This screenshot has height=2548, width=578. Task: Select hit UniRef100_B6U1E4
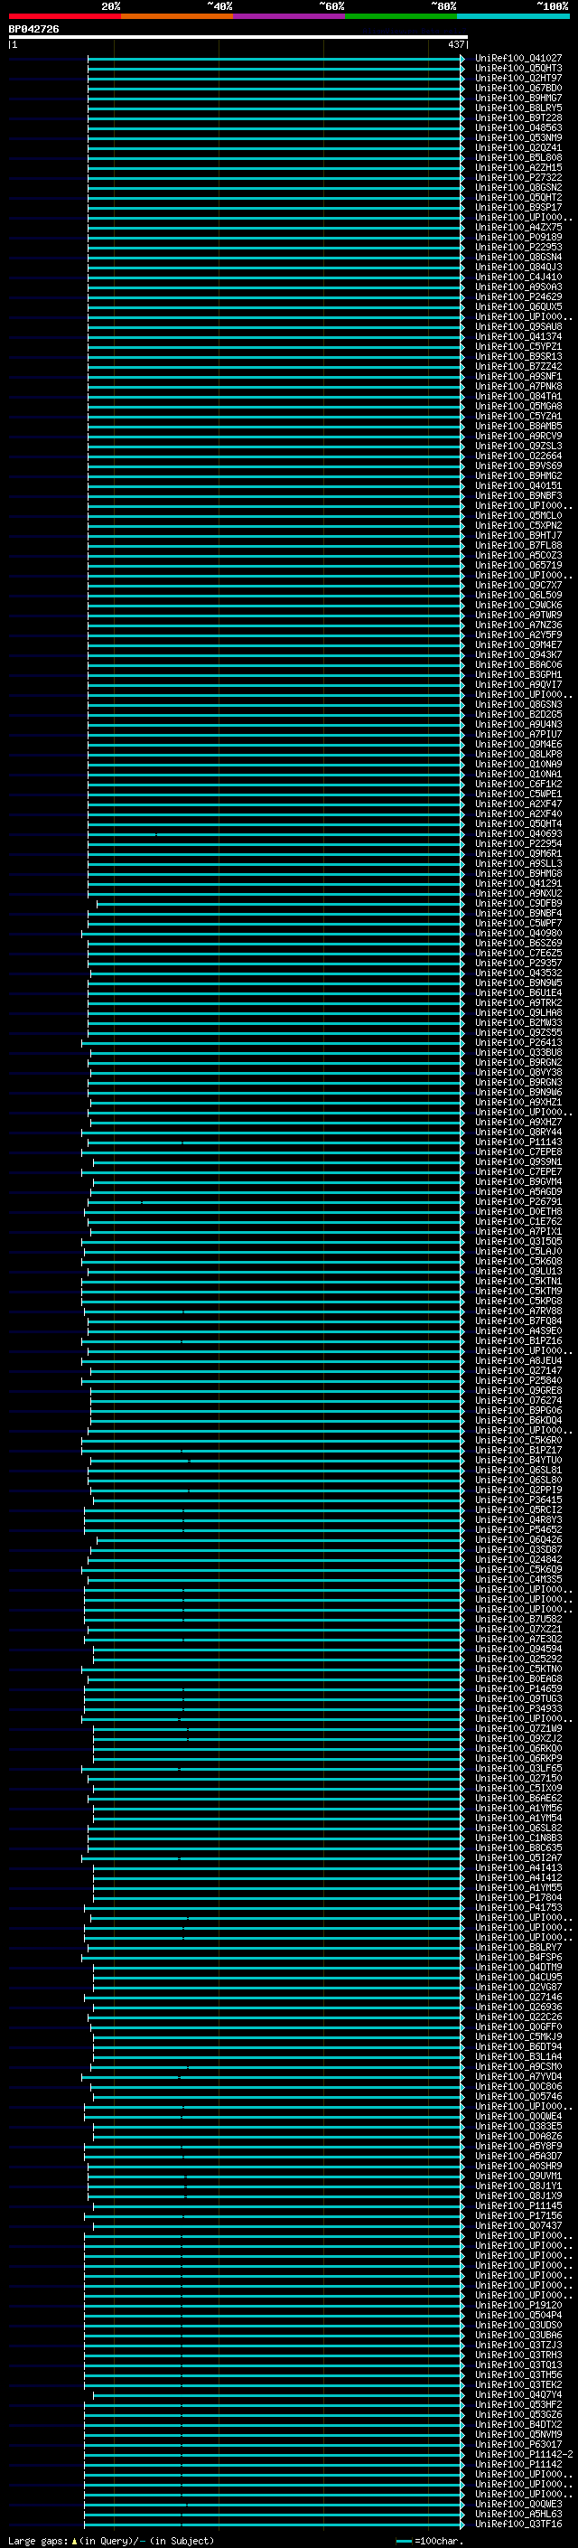click(517, 992)
